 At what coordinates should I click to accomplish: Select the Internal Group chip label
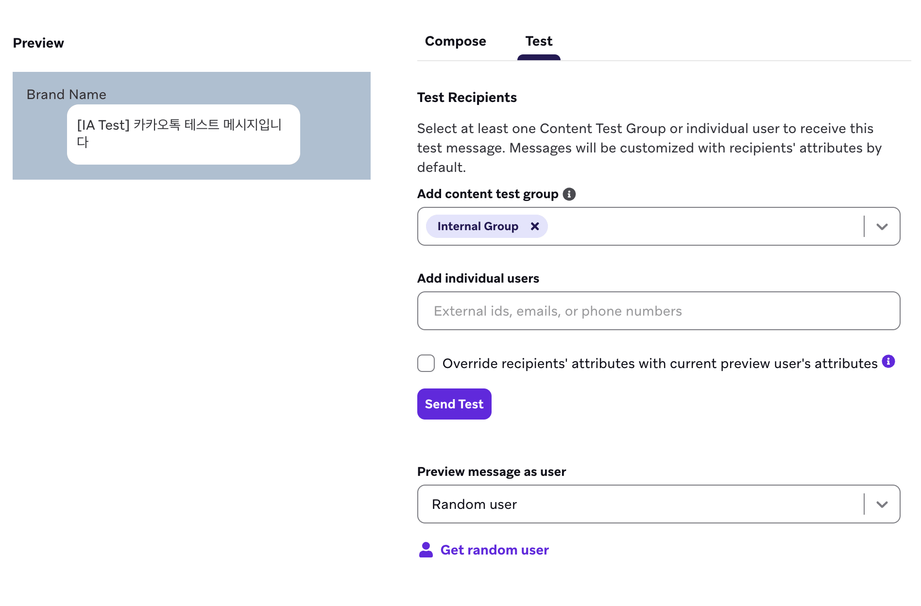(478, 226)
